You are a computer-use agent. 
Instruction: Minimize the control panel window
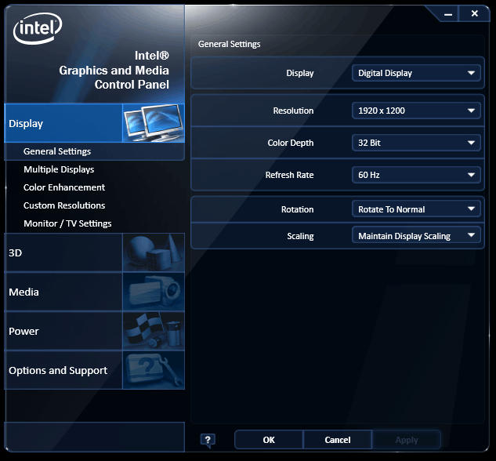pyautogui.click(x=448, y=14)
